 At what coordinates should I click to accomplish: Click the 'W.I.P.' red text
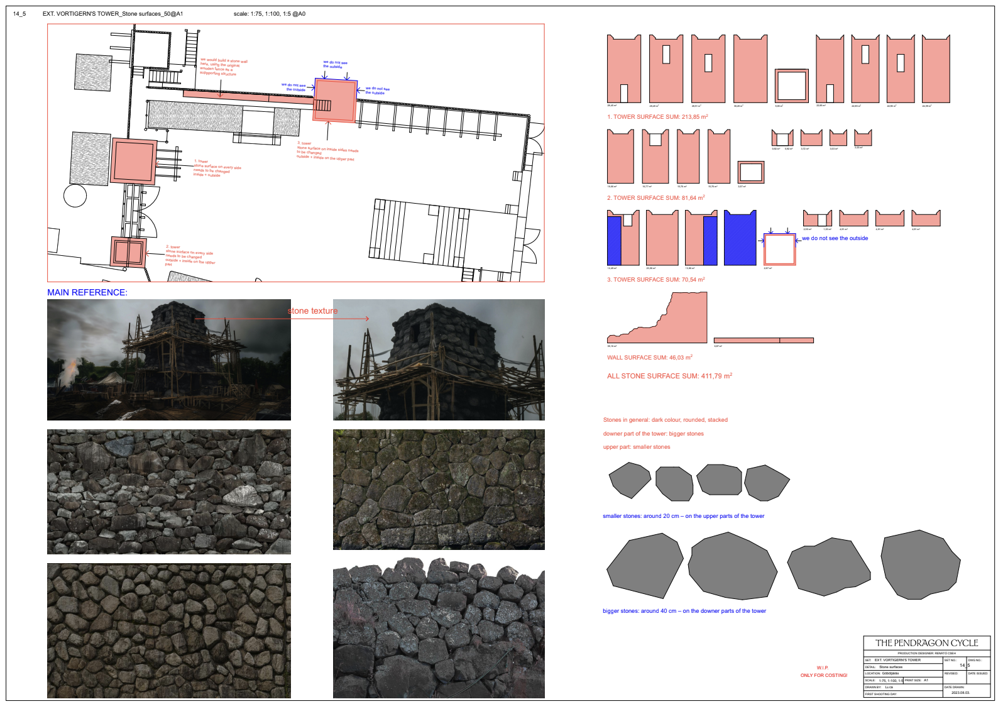coord(823,668)
